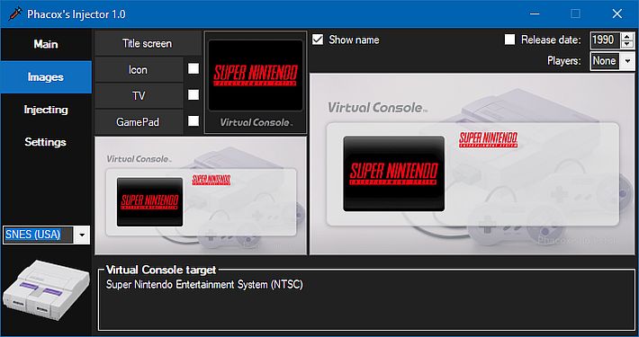Open the SNES (USA) console dropdown
The width and height of the screenshot is (639, 337).
tap(82, 235)
